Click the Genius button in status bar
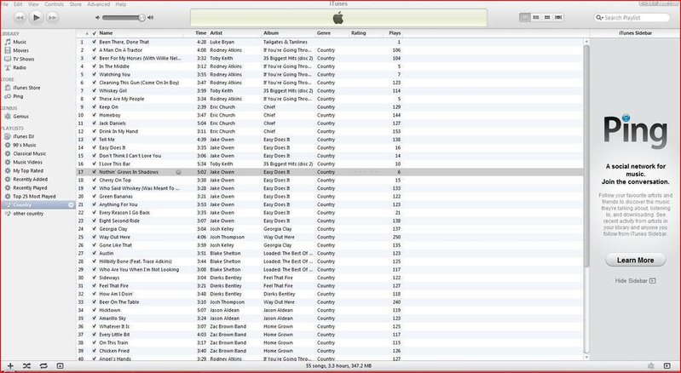The image size is (681, 373). (x=650, y=366)
